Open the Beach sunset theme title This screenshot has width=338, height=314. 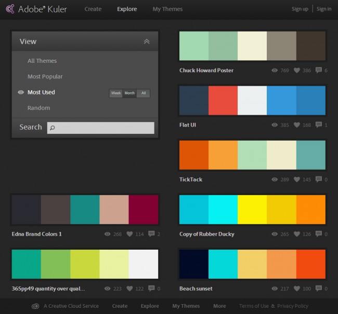(x=196, y=289)
